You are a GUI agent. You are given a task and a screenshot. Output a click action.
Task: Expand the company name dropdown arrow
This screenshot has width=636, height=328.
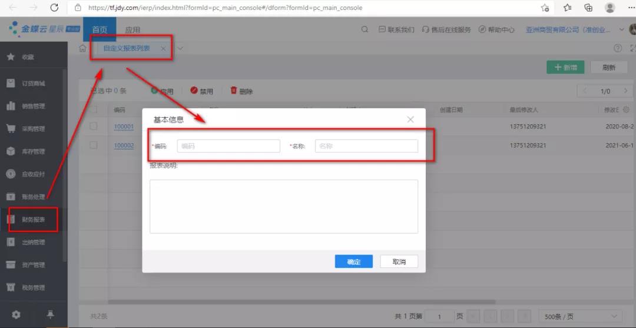[623, 29]
